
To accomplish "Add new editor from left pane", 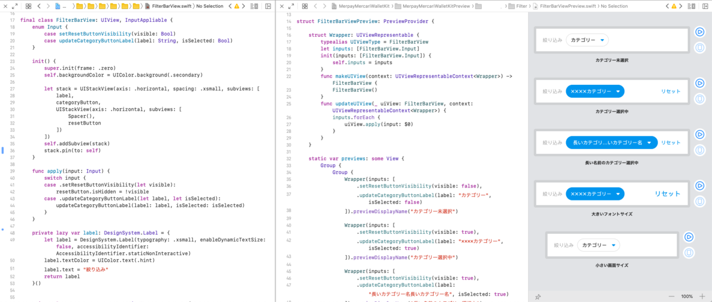I will 268,5.
